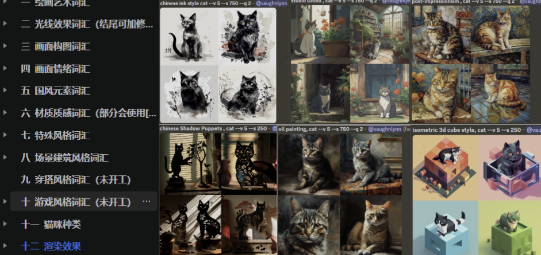This screenshot has height=255, width=541.
Task: Expand the 十二 渲染效果 section arrow
Action: click(5, 246)
